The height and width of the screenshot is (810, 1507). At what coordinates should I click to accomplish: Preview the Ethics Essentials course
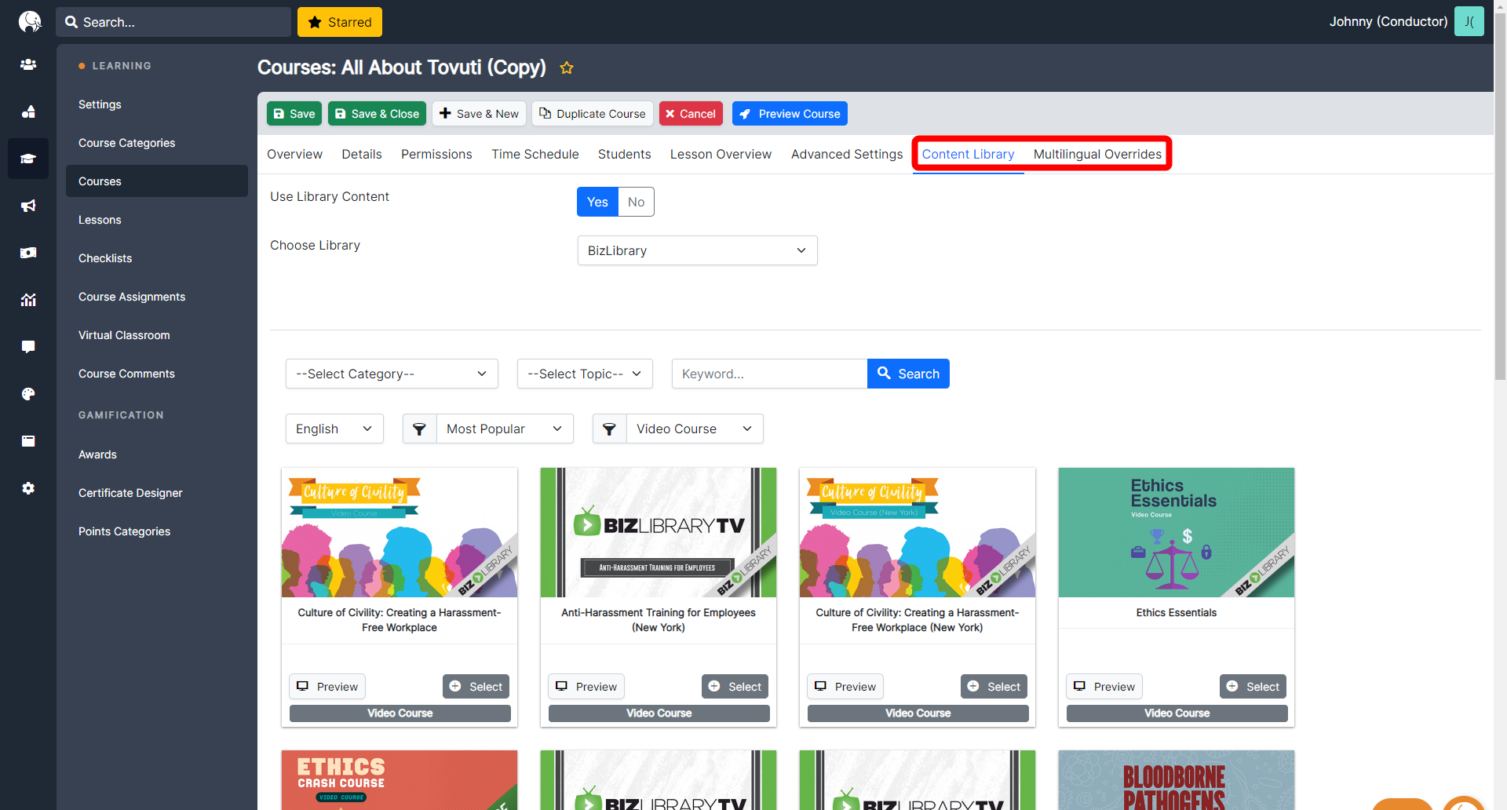pyautogui.click(x=1104, y=686)
